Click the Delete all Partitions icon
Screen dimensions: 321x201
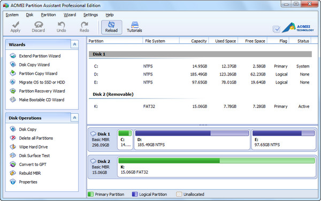tap(13, 138)
